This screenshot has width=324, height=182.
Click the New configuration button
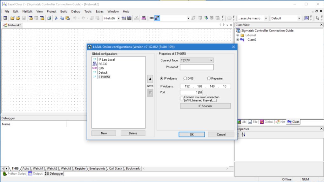[104, 133]
